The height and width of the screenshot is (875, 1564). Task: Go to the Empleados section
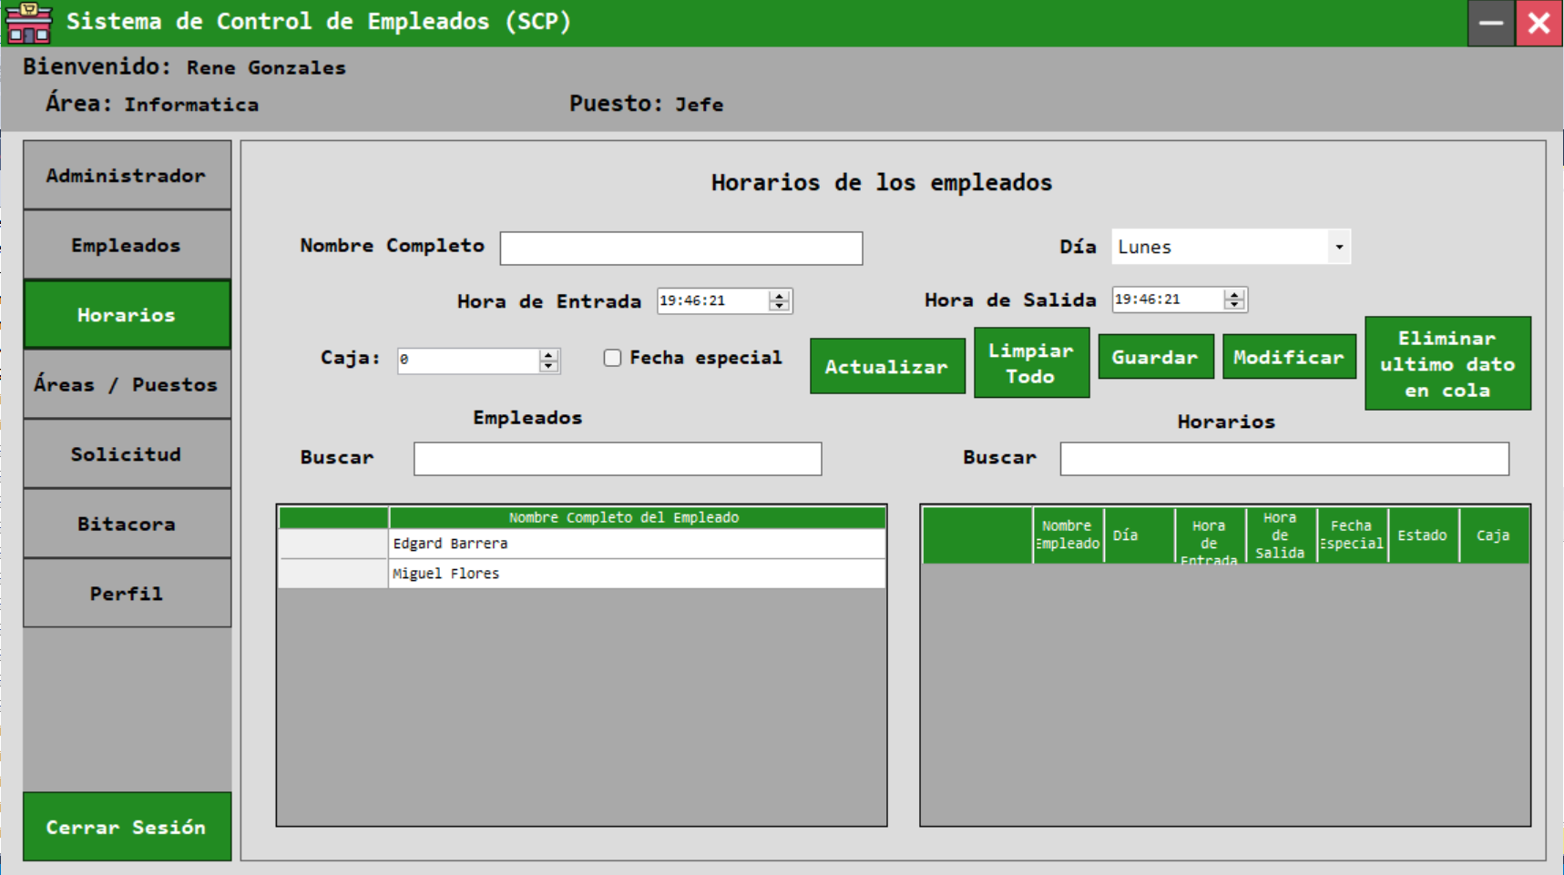pyautogui.click(x=127, y=245)
